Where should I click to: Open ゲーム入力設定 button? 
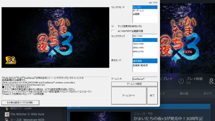pyautogui.click(x=134, y=84)
